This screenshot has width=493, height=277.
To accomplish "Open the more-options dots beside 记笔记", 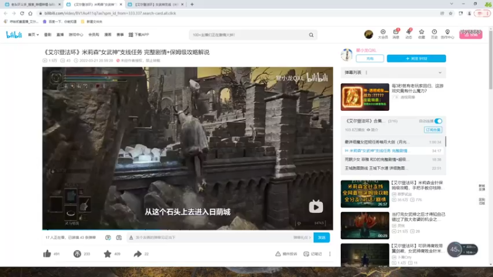I will click(x=330, y=254).
